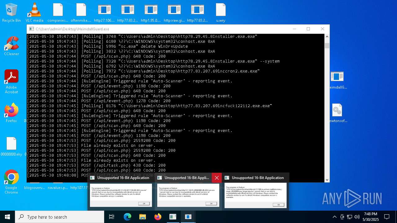Image resolution: width=397 pixels, height=223 pixels.
Task: Click the active 16-Bit application taskbar button
Action: click(188, 217)
